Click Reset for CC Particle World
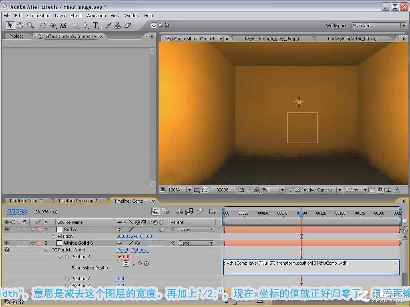The image size is (410, 307). click(123, 250)
